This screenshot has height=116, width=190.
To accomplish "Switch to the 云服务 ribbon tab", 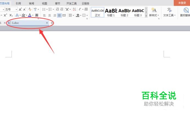I will tap(85, 3).
